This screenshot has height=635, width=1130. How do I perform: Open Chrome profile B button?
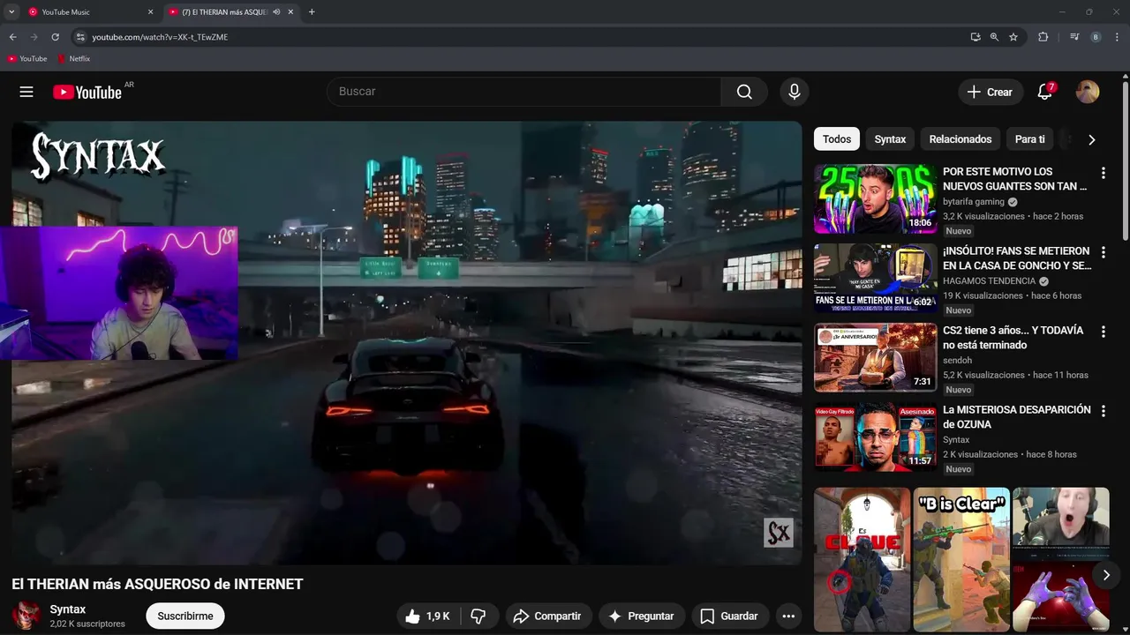coord(1096,37)
